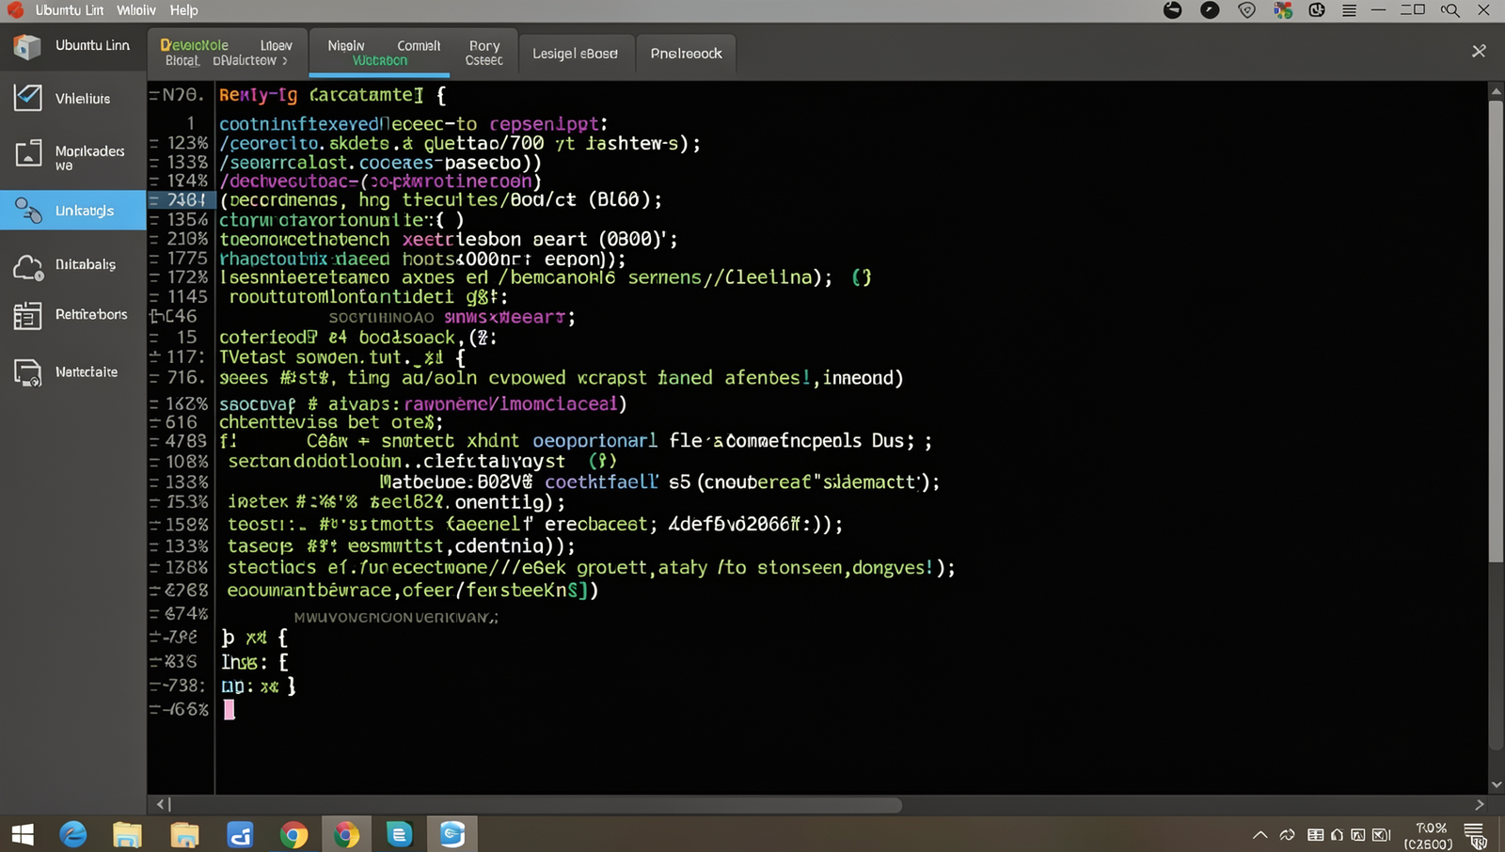Viewport: 1505px width, 852px height.
Task: Open the first Chrome icon on taskbar
Action: [293, 835]
